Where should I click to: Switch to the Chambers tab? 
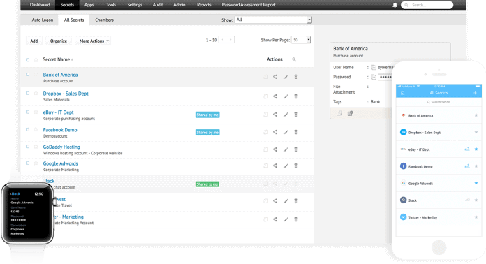[x=104, y=20]
